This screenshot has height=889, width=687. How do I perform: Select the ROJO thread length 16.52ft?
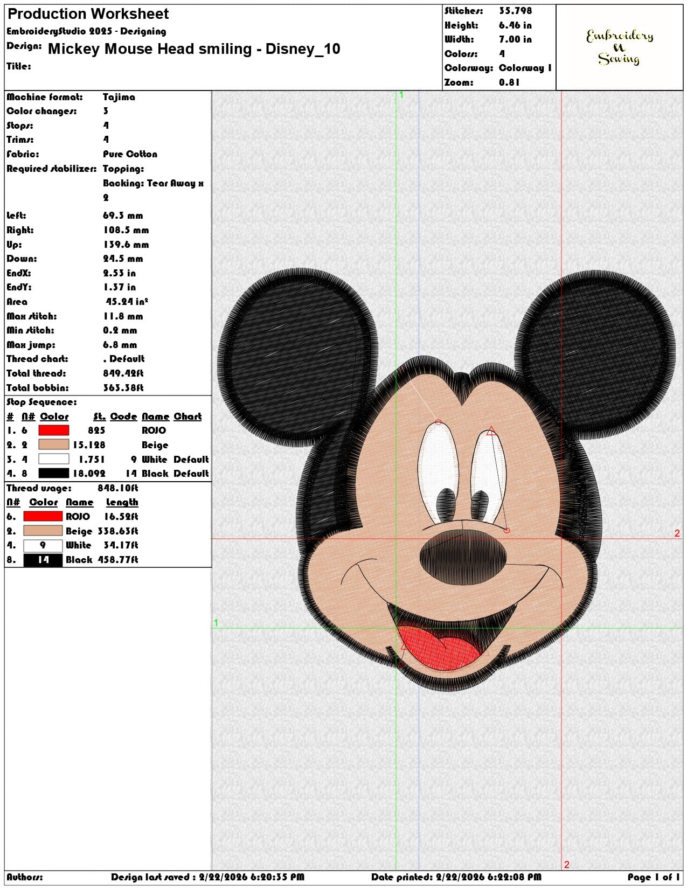click(x=121, y=517)
